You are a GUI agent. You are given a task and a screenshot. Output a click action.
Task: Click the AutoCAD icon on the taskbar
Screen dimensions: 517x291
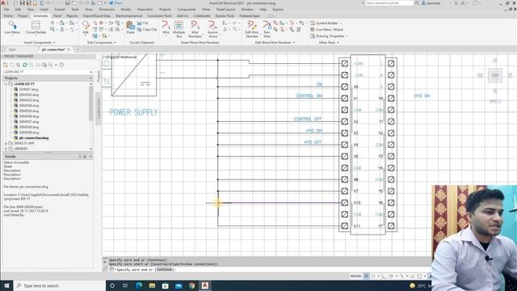pos(204,285)
